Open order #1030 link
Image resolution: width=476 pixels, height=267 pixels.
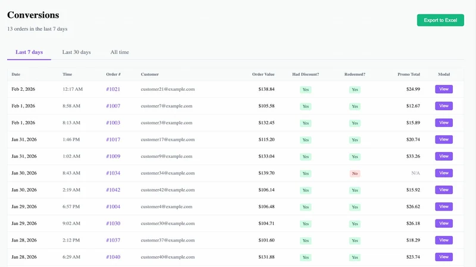113,224
